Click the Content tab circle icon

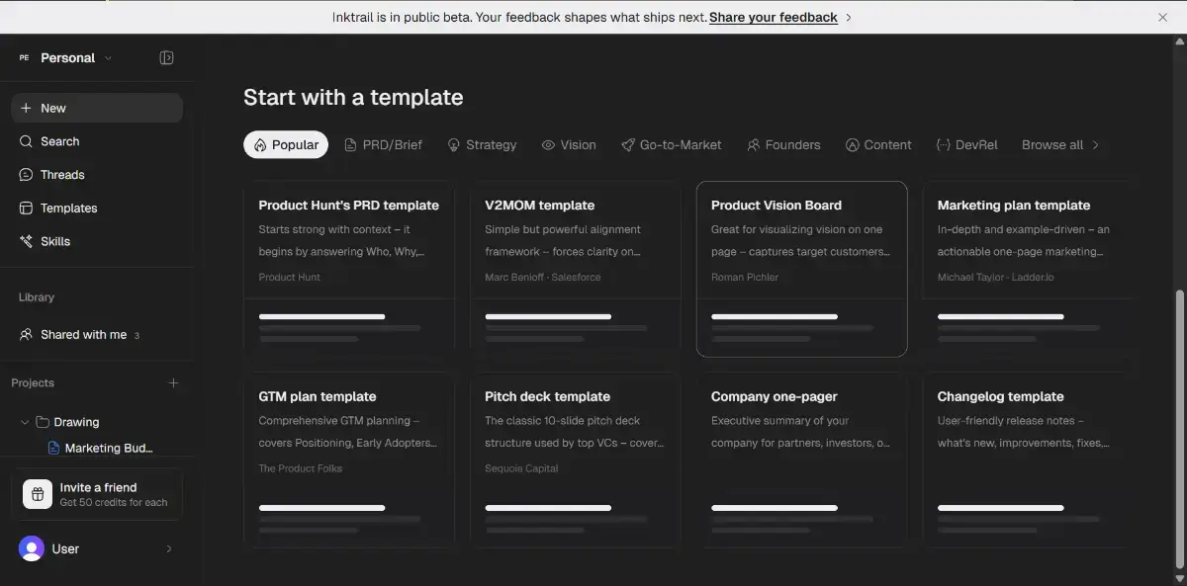pyautogui.click(x=852, y=145)
